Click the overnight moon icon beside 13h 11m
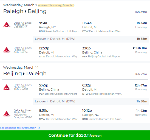Viewport: 150px width, 140px height. [134, 48]
